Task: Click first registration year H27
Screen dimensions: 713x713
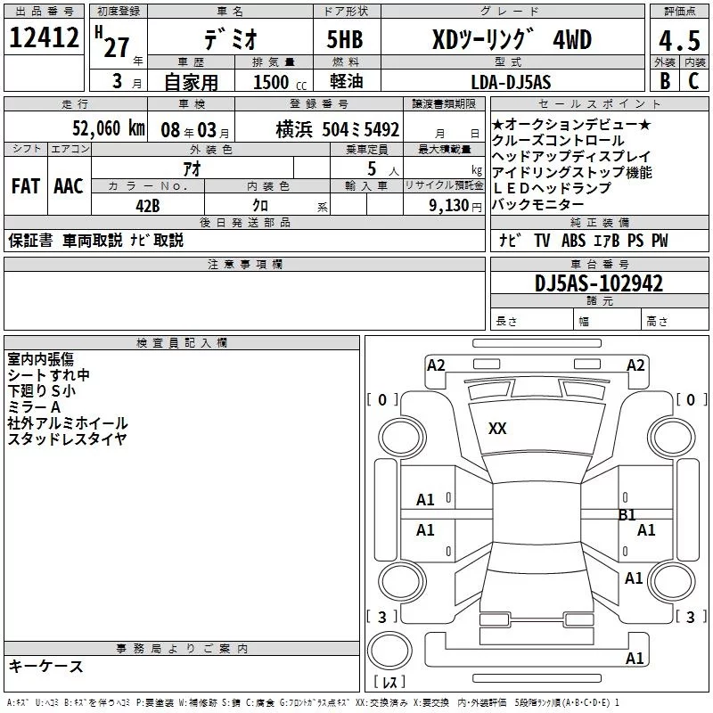Action: pyautogui.click(x=113, y=42)
